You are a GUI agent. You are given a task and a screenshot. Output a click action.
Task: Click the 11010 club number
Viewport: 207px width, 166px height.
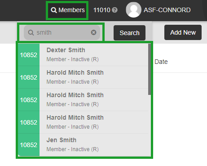[x=102, y=10]
